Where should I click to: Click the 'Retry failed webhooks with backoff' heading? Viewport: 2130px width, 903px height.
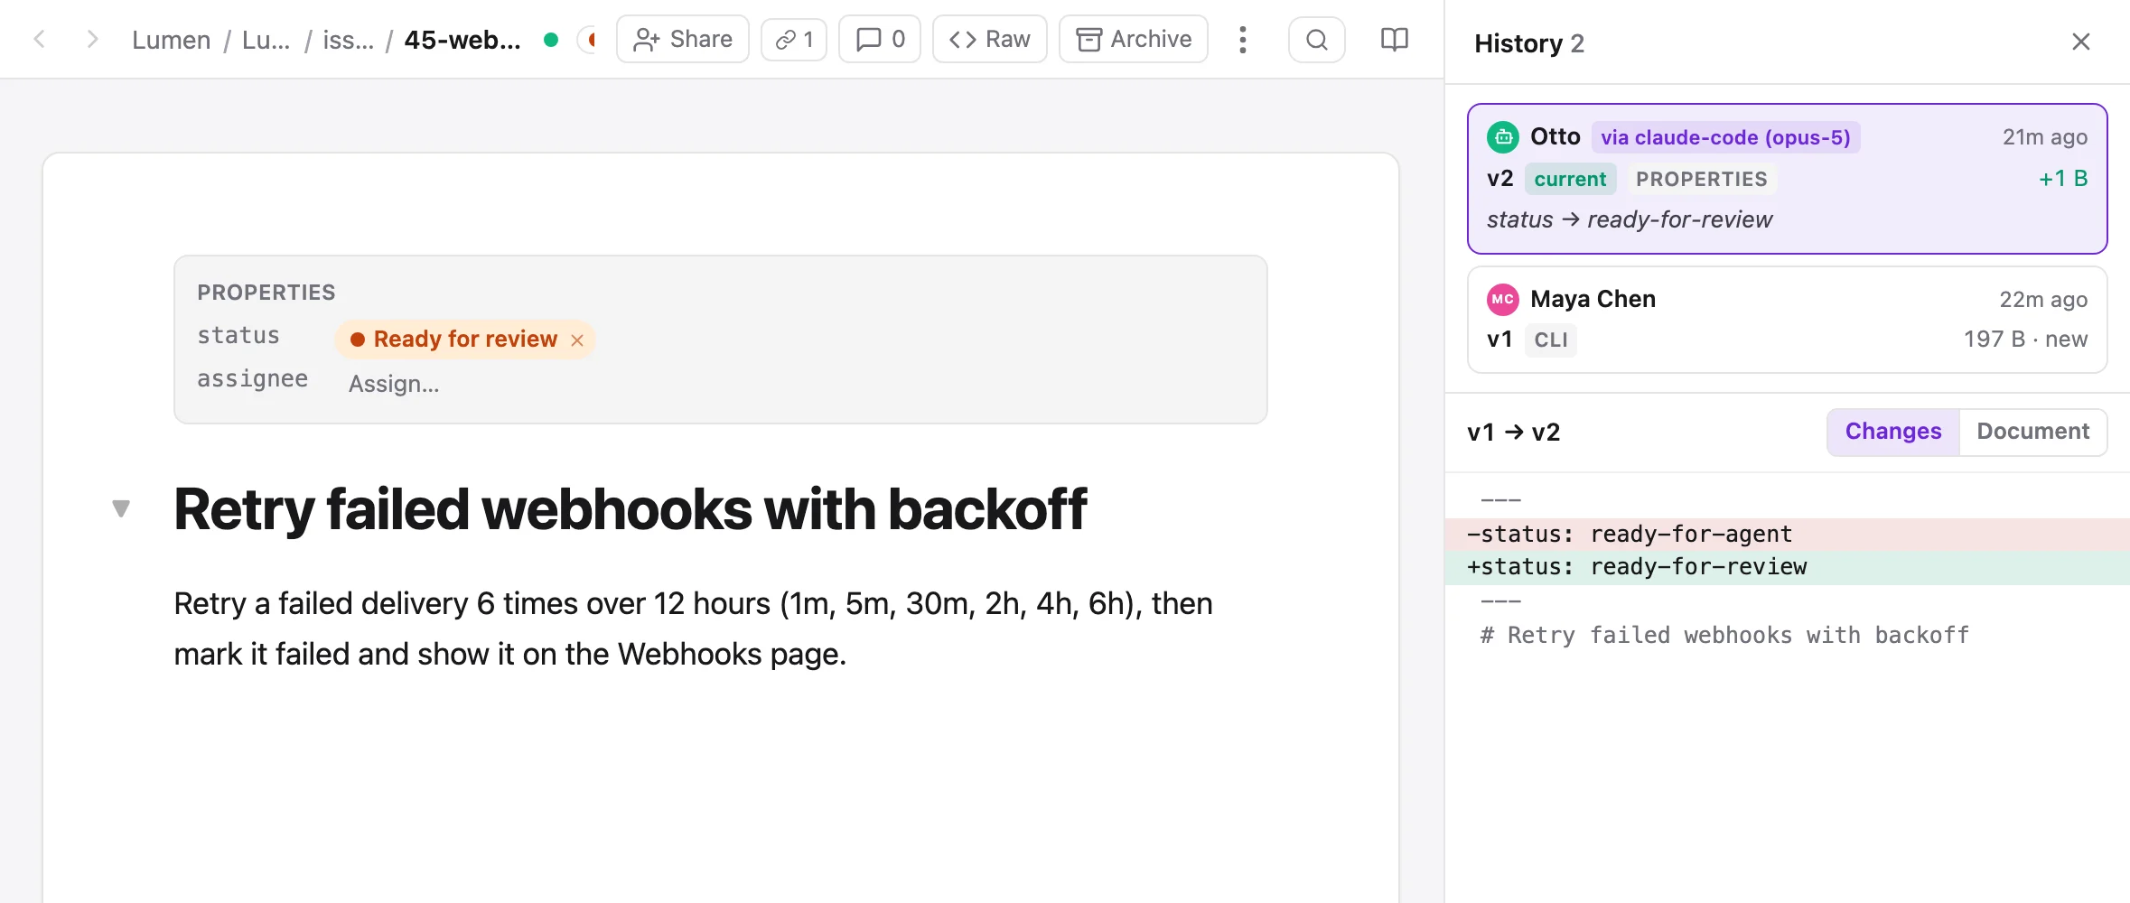pyautogui.click(x=630, y=509)
